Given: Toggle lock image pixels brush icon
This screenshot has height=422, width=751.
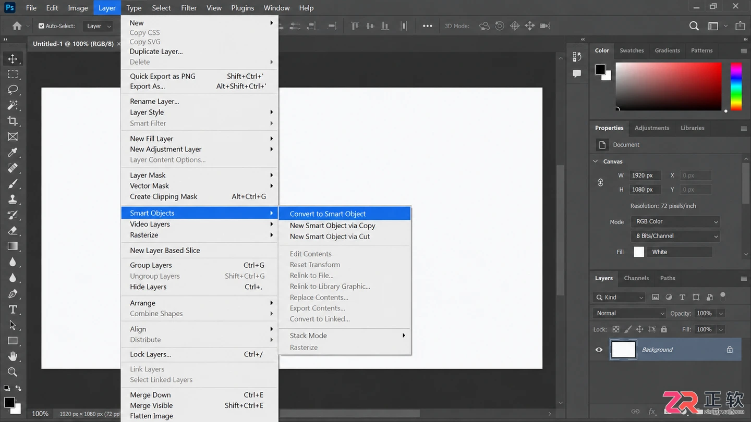Looking at the screenshot, I should coord(628,329).
